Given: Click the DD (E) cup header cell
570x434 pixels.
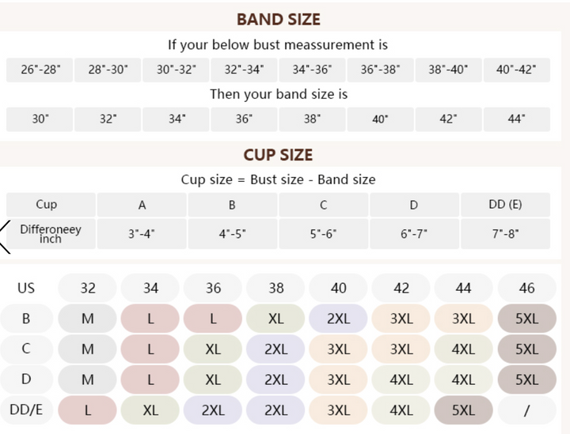Looking at the screenshot, I should [504, 205].
